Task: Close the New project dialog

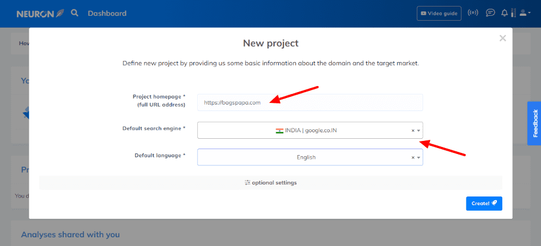Action: (503, 38)
